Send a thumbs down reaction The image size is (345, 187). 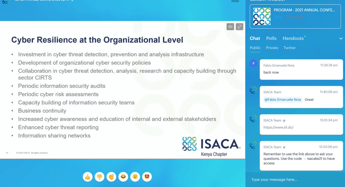tap(99, 177)
